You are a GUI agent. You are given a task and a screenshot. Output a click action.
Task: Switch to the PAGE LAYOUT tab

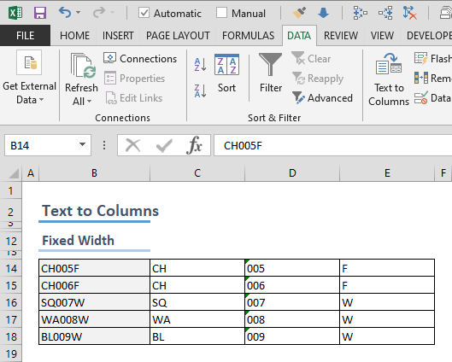click(x=178, y=35)
